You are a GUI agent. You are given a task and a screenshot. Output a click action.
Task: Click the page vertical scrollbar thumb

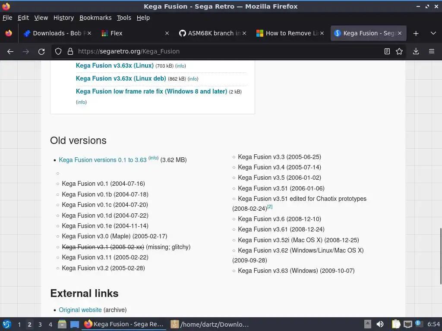[440, 256]
